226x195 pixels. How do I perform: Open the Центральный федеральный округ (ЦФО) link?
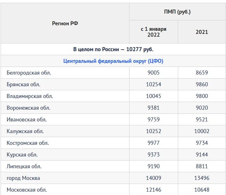(x=113, y=61)
